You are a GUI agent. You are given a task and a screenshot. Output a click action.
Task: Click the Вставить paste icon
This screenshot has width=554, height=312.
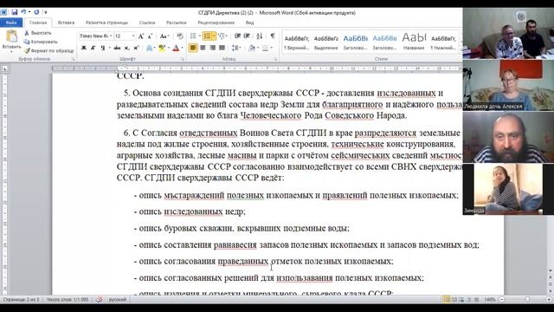click(x=11, y=36)
